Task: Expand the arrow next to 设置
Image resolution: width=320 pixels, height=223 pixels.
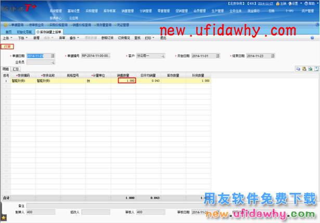Action: (301, 3)
